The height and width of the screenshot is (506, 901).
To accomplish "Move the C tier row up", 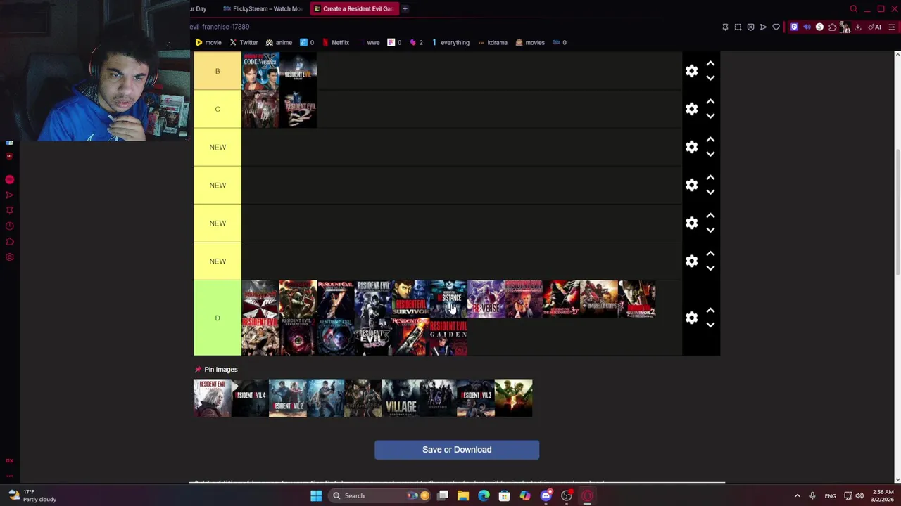I will [x=710, y=102].
